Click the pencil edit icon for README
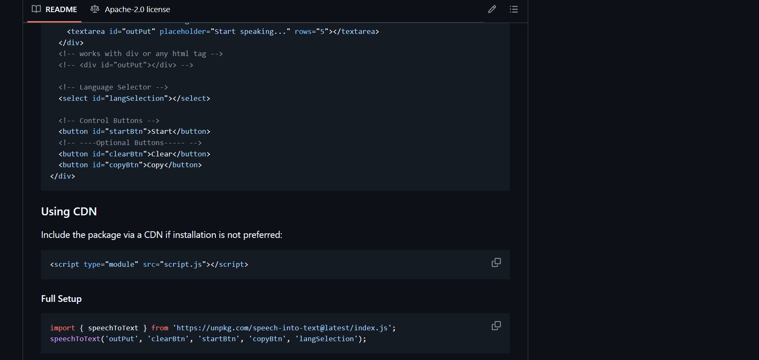Image resolution: width=759 pixels, height=360 pixels. (x=492, y=9)
